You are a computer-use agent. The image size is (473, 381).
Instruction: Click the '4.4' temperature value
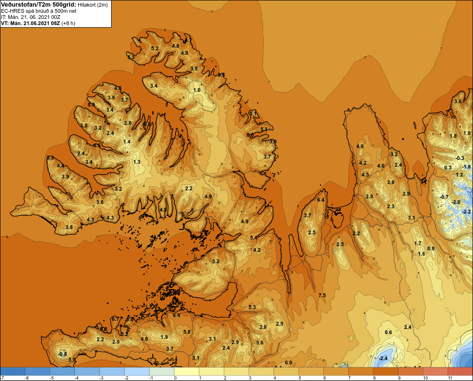[61, 166]
